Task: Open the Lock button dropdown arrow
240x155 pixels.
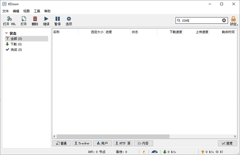Action: pos(237,25)
